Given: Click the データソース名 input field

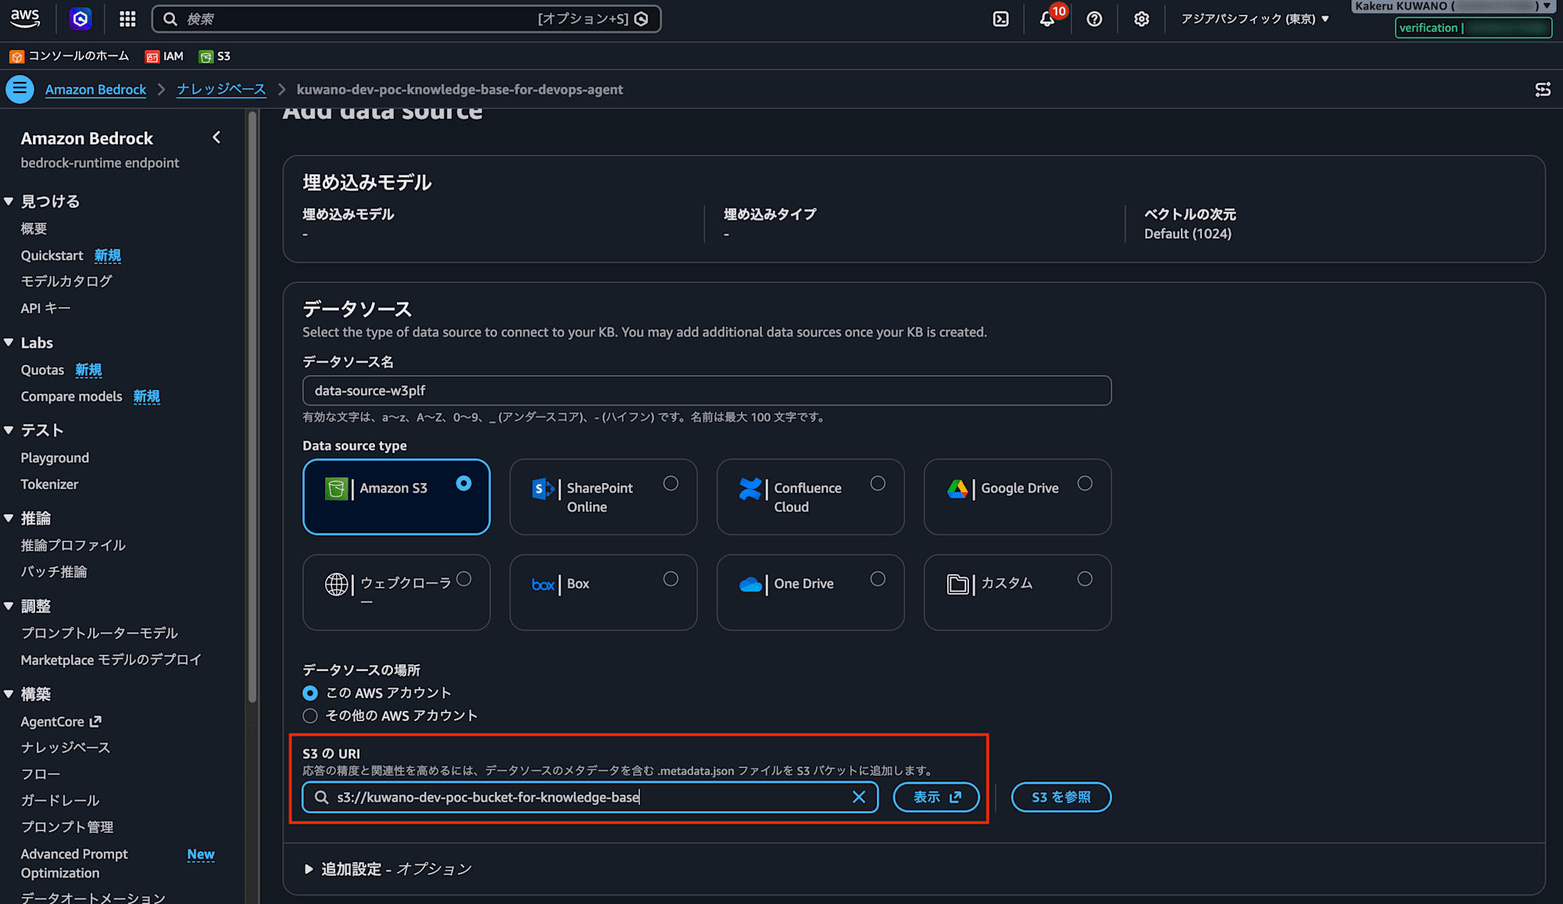Looking at the screenshot, I should point(706,391).
